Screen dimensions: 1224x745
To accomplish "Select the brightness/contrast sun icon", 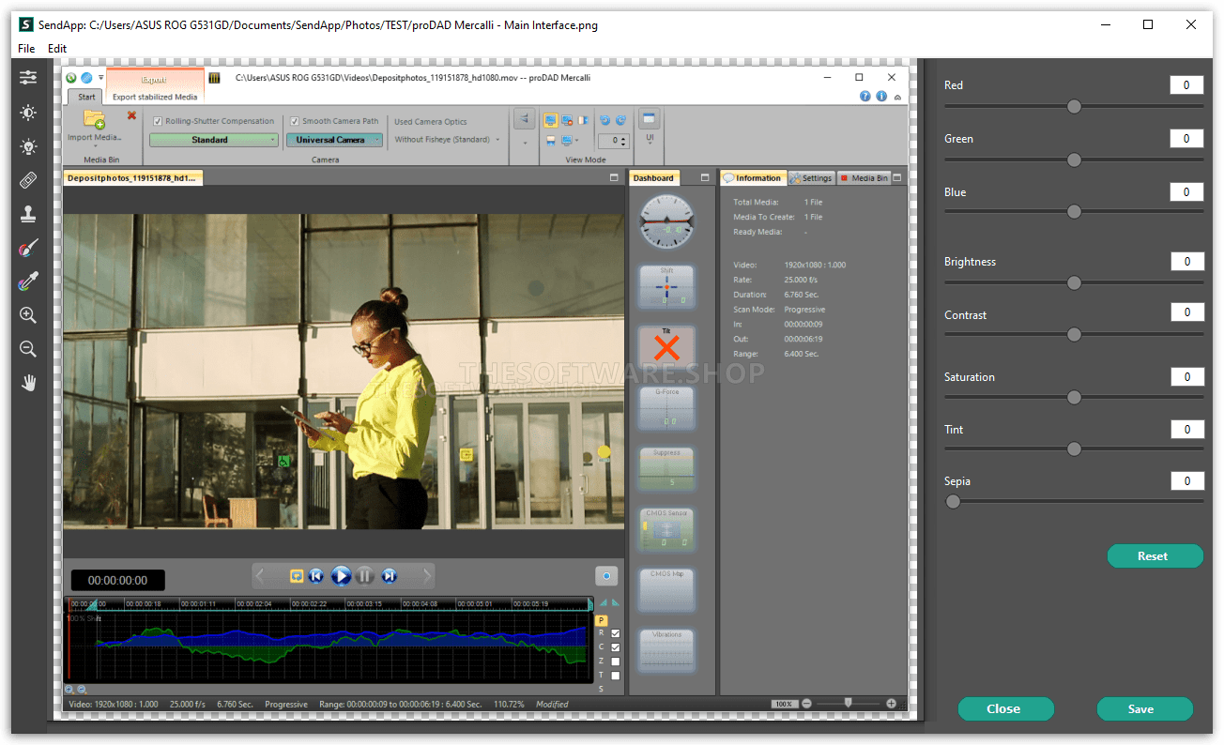I will tap(28, 113).
